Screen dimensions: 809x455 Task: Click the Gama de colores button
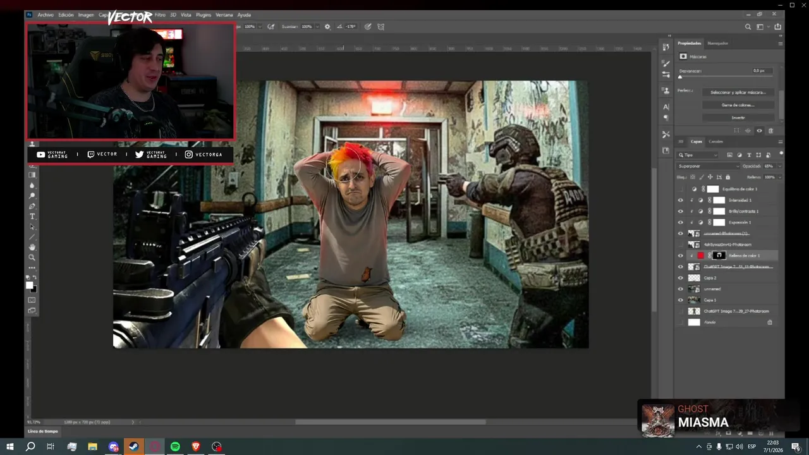(738, 105)
